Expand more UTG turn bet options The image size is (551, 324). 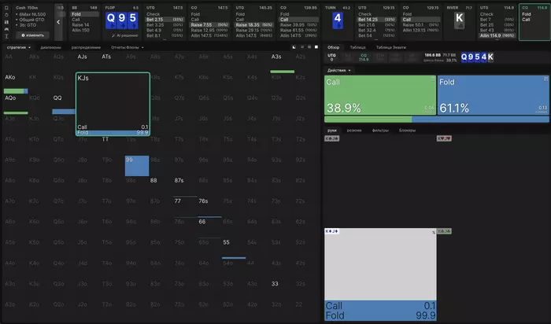point(376,39)
